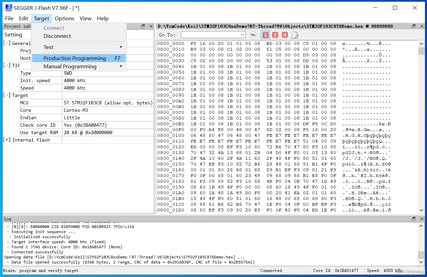Screen dimensions: 427x277
Task: Open the Manual Programming submenu
Action: 79,67
